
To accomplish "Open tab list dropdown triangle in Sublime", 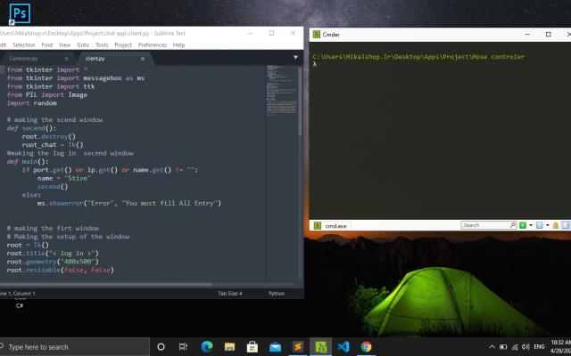I will click(x=295, y=57).
